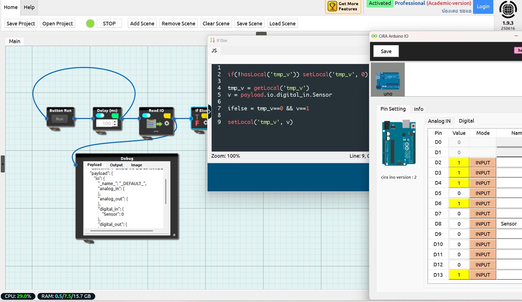Click the Arduino Uno board image
The width and height of the screenshot is (522, 302).
click(x=399, y=143)
